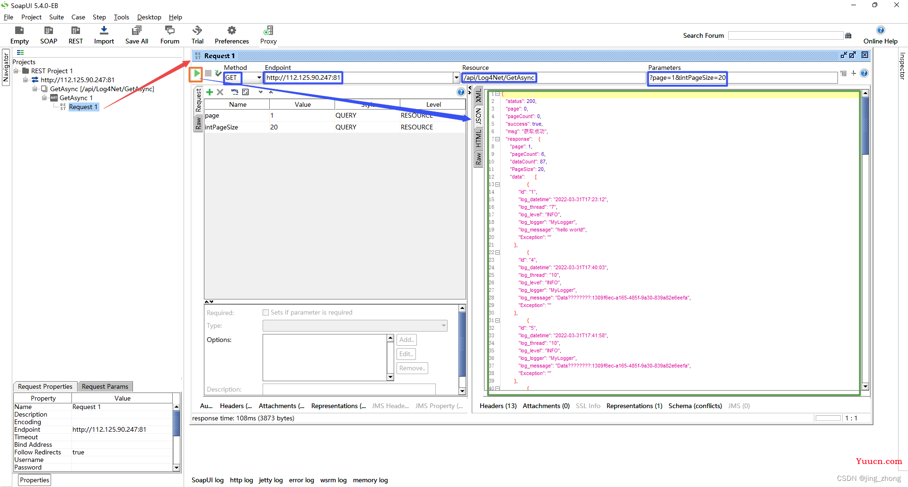Open Preferences from the toolbar

click(231, 35)
